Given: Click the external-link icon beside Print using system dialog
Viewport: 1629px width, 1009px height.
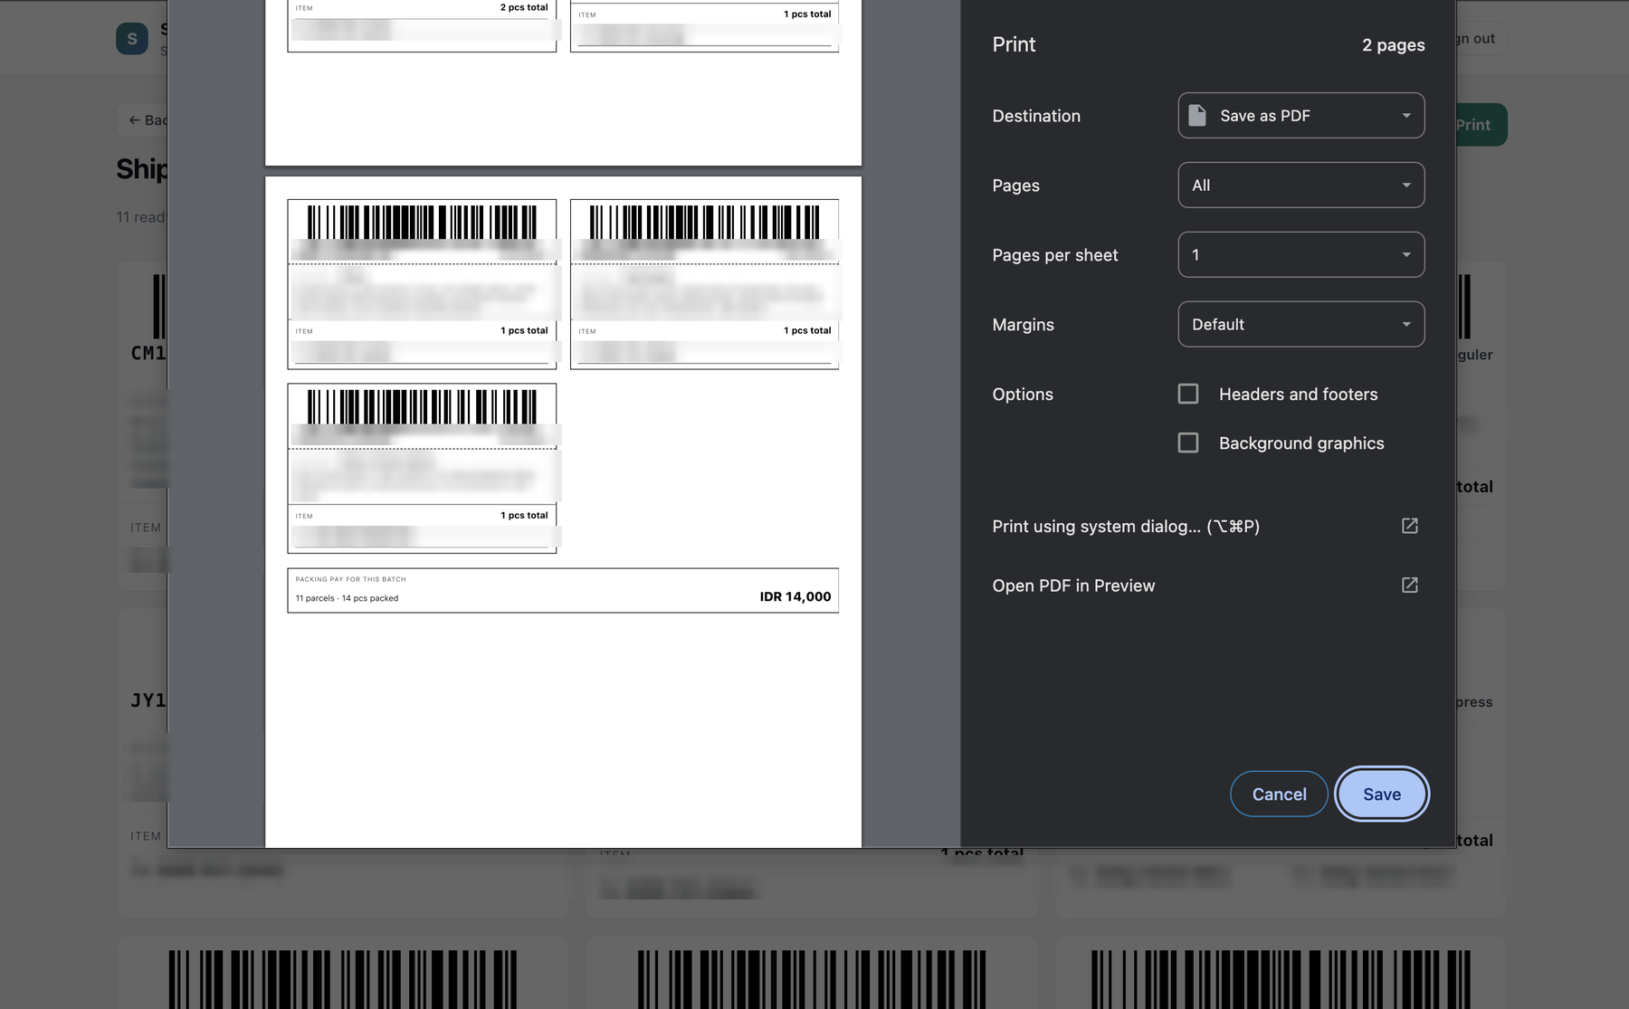Looking at the screenshot, I should coord(1409,526).
